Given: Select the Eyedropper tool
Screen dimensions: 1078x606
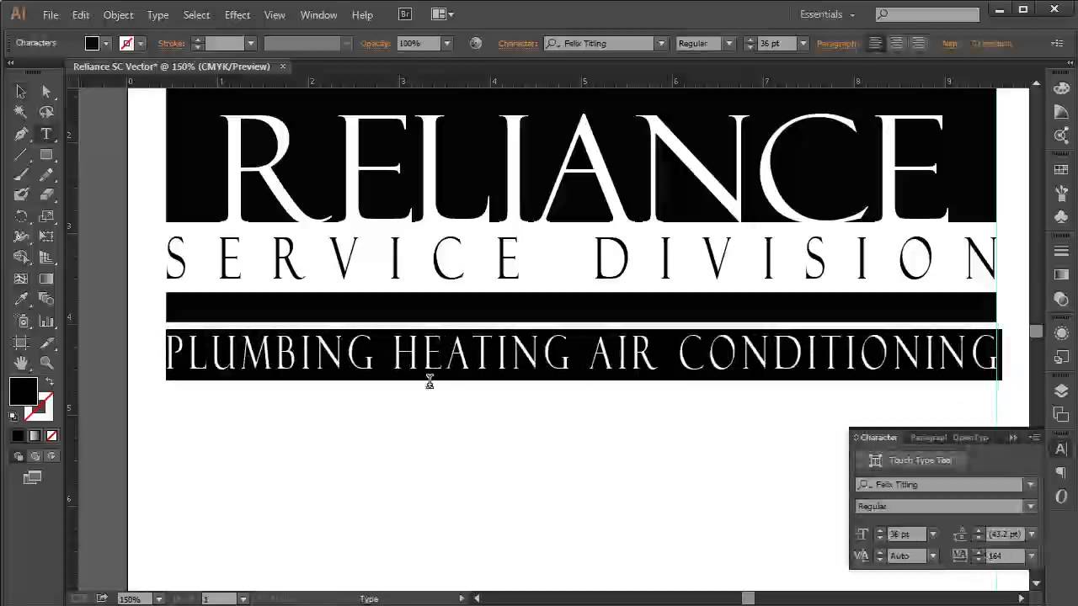Looking at the screenshot, I should (x=21, y=300).
